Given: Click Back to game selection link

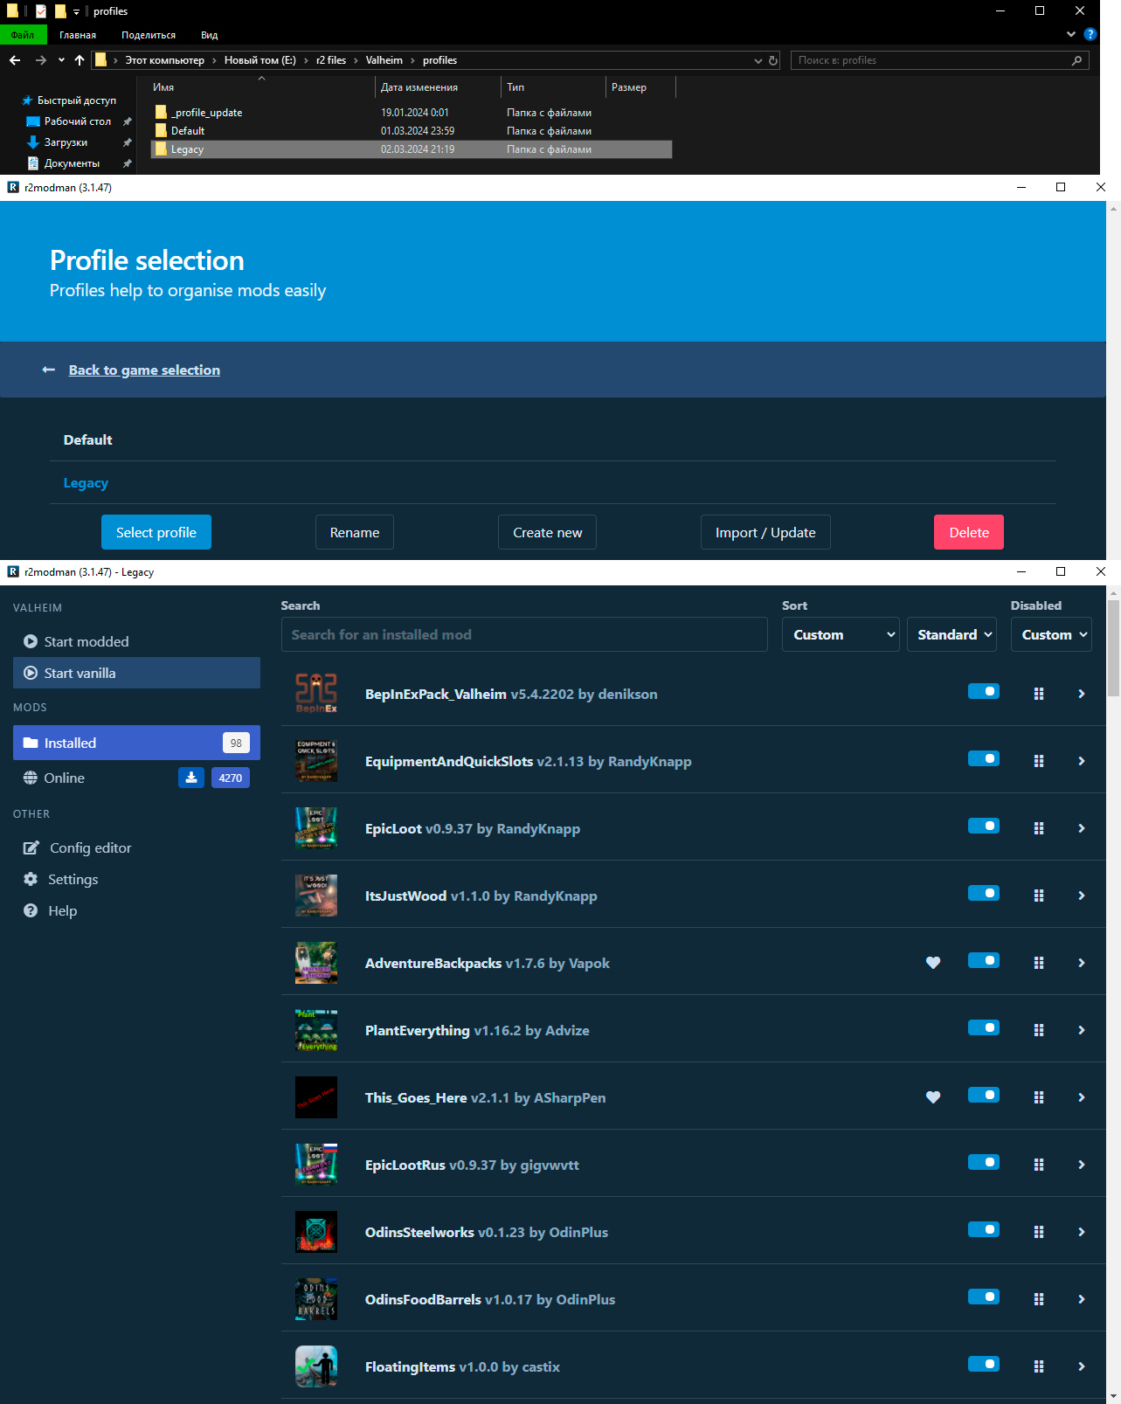Looking at the screenshot, I should point(144,370).
